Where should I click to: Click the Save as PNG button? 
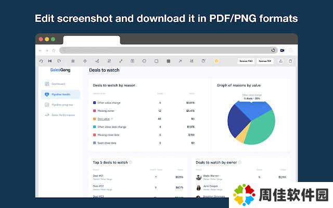pos(246,61)
